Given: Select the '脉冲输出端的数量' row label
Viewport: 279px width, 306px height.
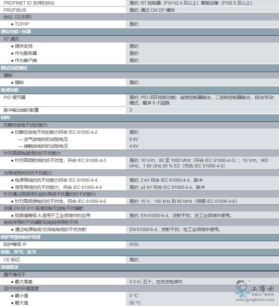Looking at the screenshot, I should tap(21, 110).
